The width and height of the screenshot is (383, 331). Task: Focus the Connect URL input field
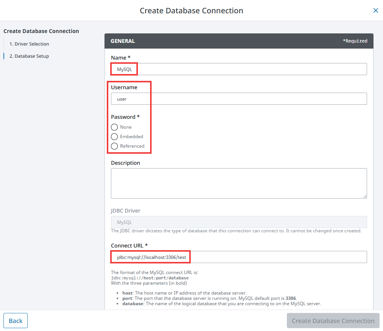point(239,257)
